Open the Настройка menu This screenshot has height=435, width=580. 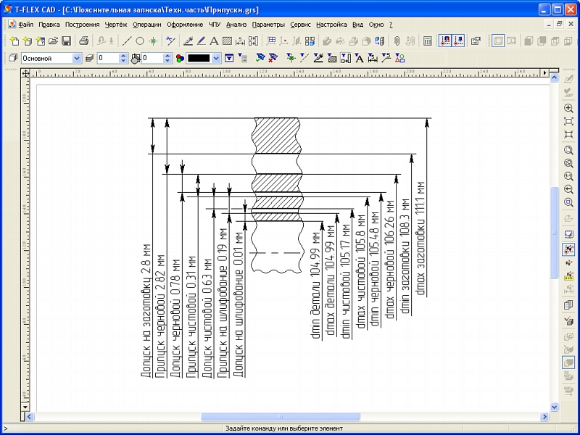click(x=331, y=25)
